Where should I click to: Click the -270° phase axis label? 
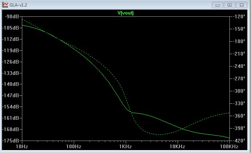click(239, 79)
